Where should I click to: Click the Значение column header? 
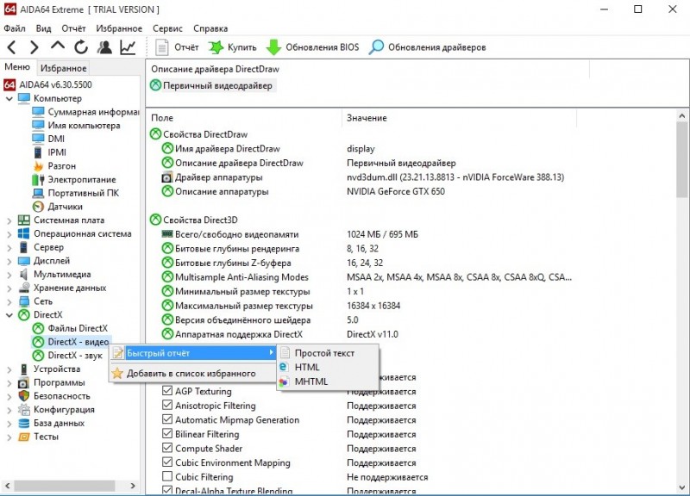click(x=459, y=118)
